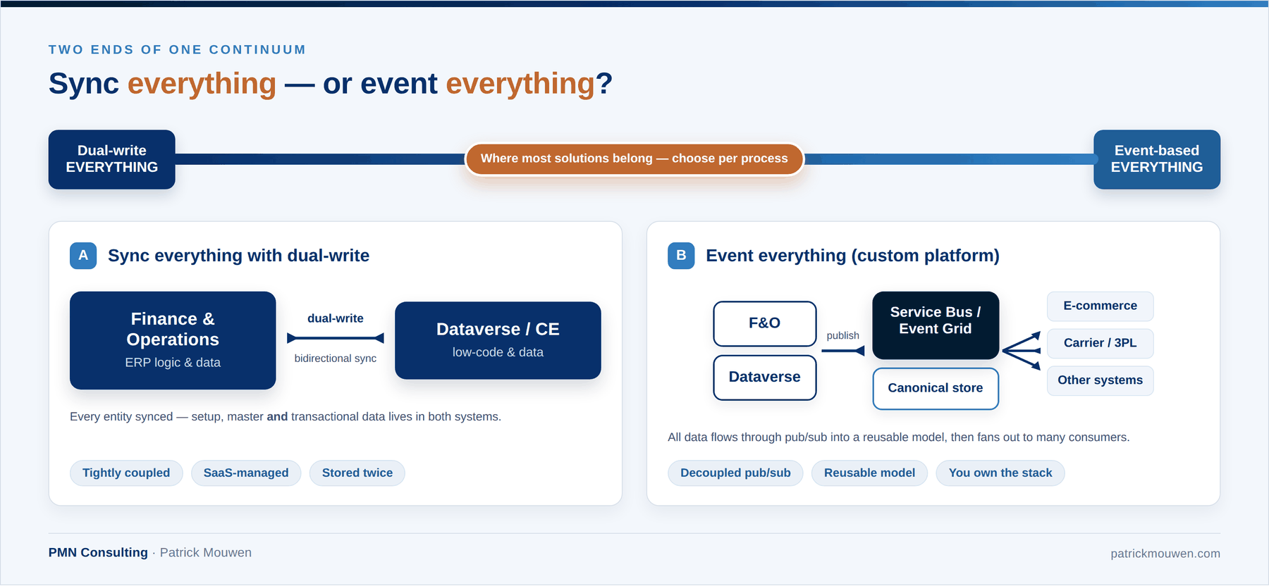Click the 'Every entity synced' description text

click(x=286, y=417)
